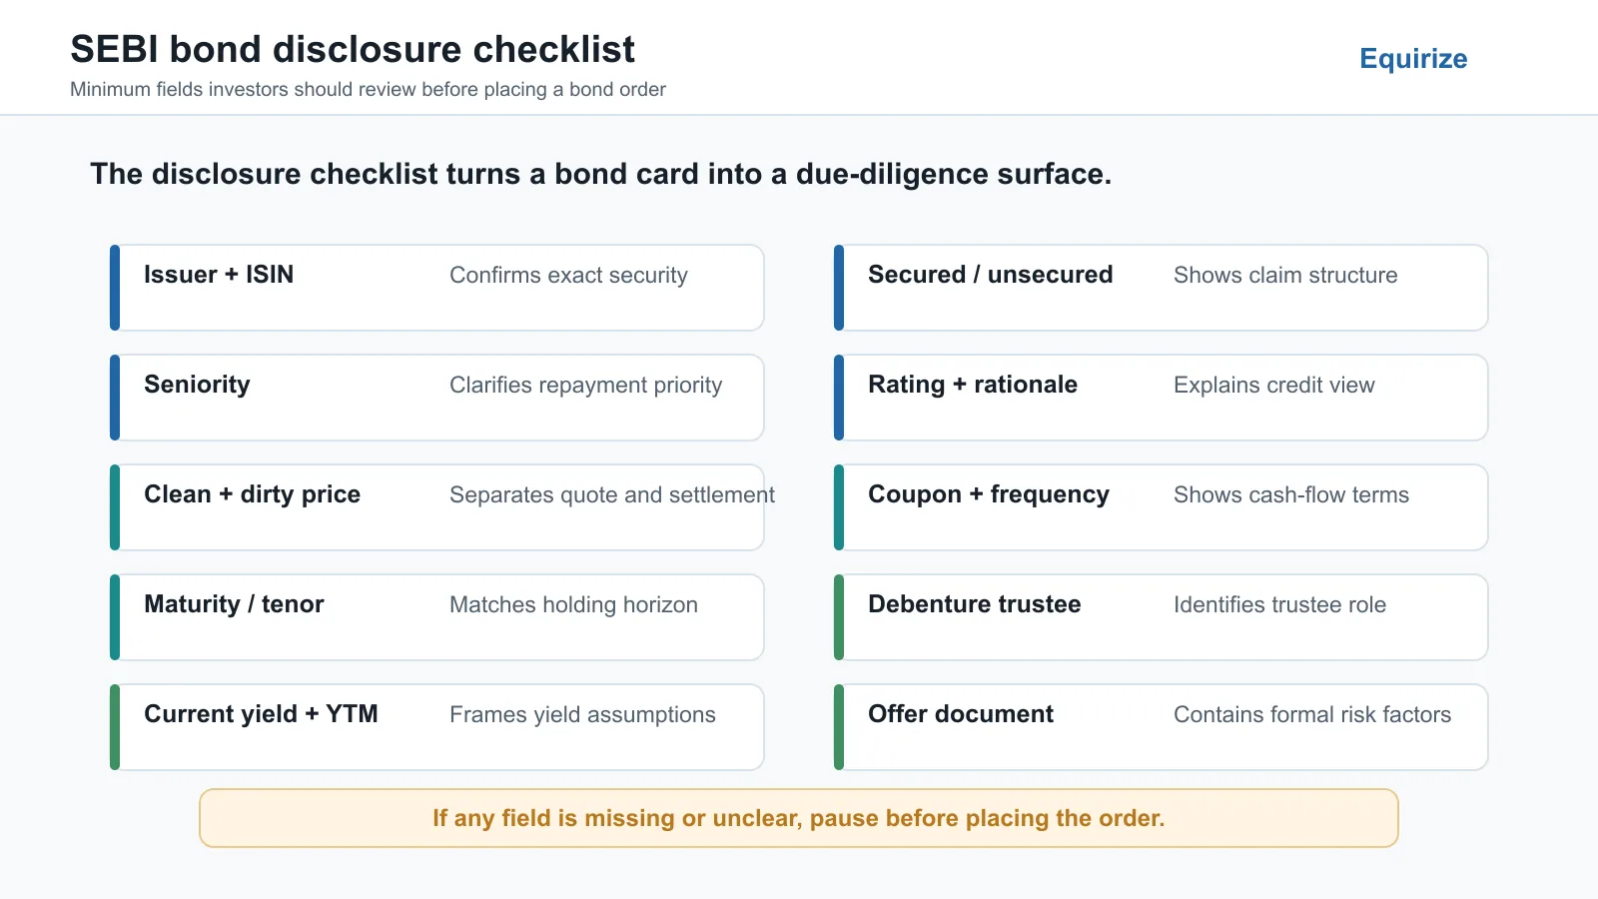Click the due-diligence surface headline
The image size is (1598, 899).
pos(601,174)
